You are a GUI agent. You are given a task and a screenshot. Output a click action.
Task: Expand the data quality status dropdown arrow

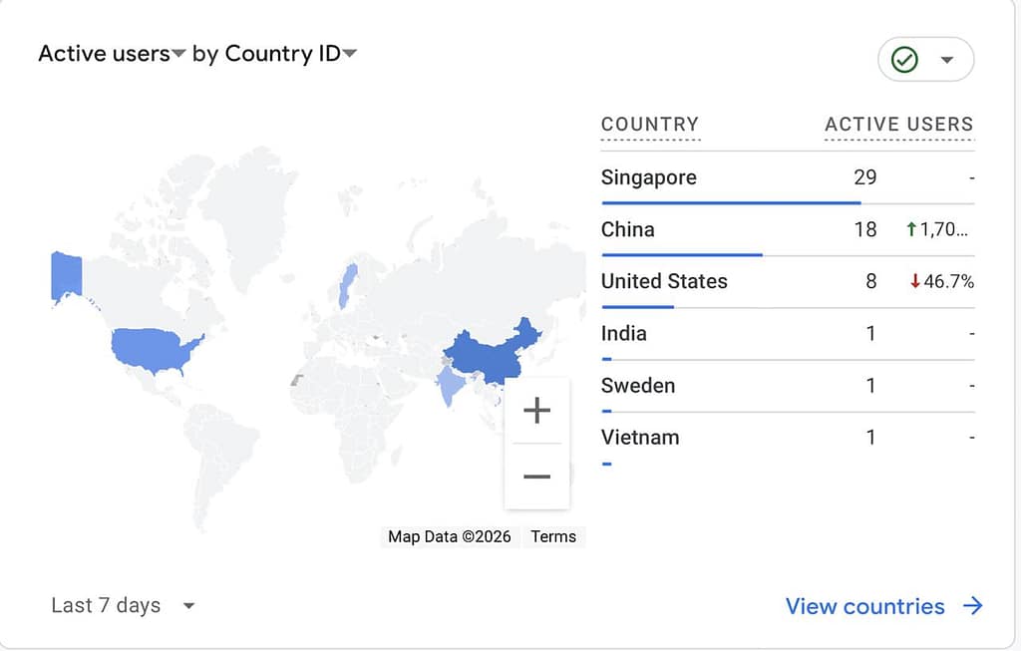(x=947, y=60)
